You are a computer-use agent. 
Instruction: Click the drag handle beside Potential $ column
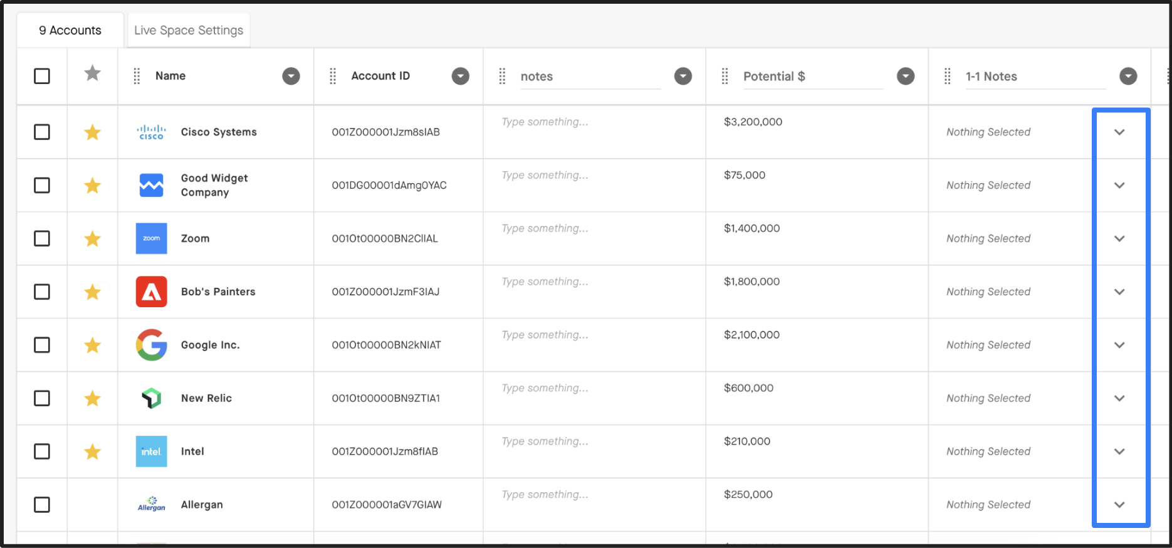click(x=725, y=76)
